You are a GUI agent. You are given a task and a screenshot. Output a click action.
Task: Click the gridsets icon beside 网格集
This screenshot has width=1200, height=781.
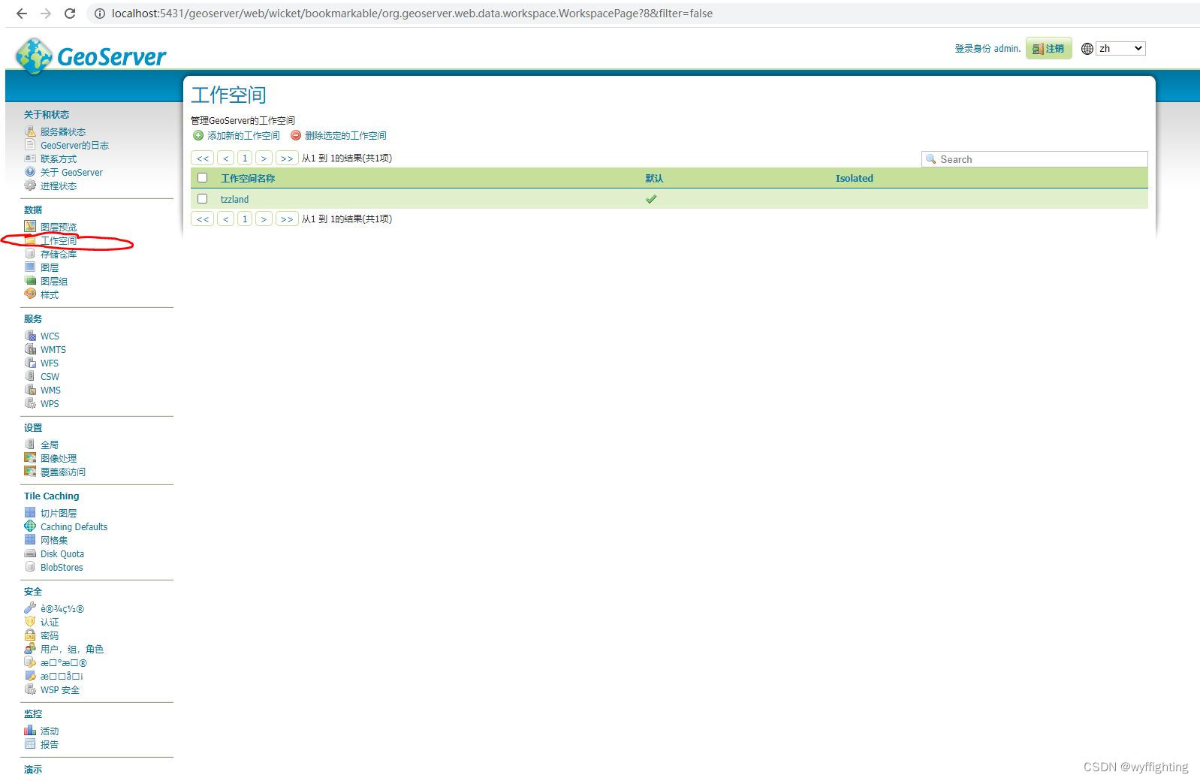point(30,540)
